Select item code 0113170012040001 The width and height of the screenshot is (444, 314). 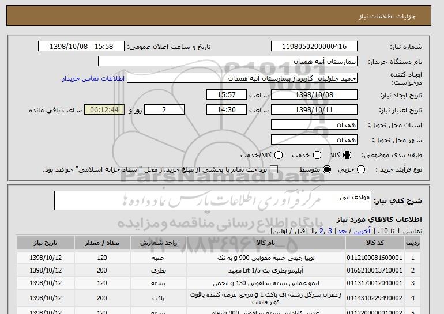point(375,283)
